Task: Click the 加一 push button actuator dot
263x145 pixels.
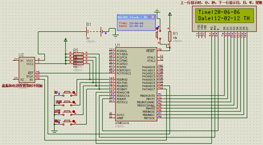Action: pos(73,92)
